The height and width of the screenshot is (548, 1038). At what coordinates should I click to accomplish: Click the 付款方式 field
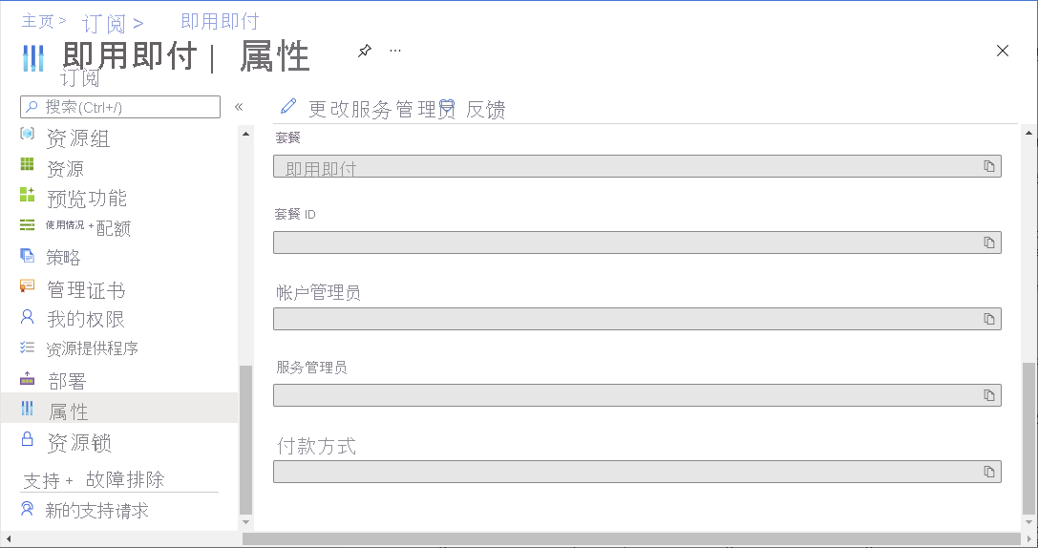tap(637, 472)
